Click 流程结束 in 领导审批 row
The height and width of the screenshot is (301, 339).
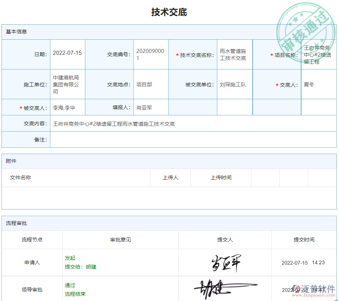coord(75,294)
